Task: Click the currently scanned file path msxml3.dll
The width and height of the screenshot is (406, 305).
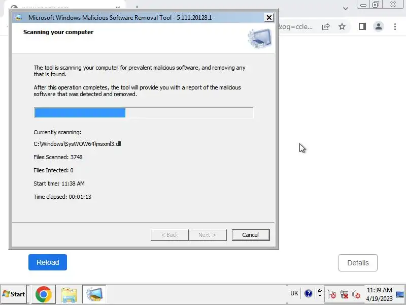Action: [x=77, y=144]
